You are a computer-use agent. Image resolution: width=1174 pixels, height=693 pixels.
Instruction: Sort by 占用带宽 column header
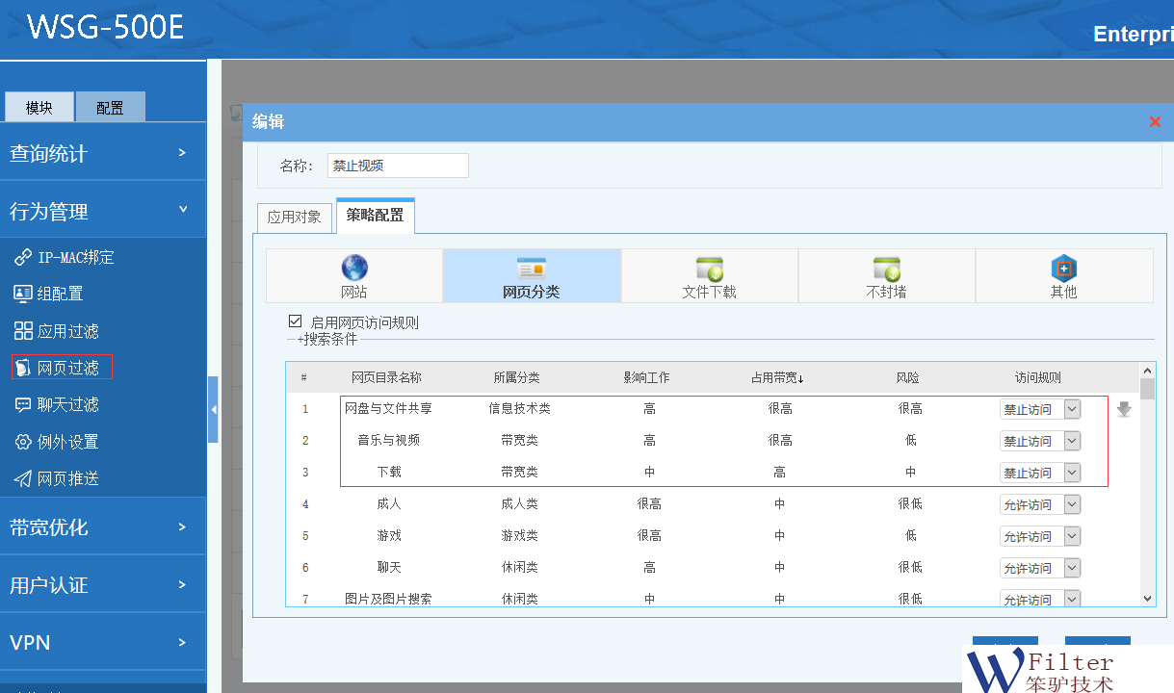click(x=777, y=377)
